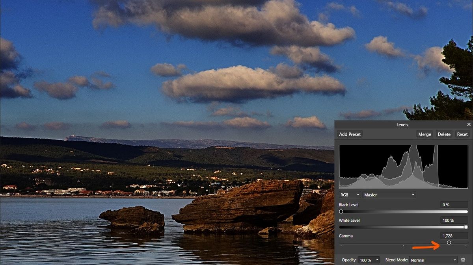Select the White Level 100 % value field
This screenshot has height=265, width=473.
point(454,220)
